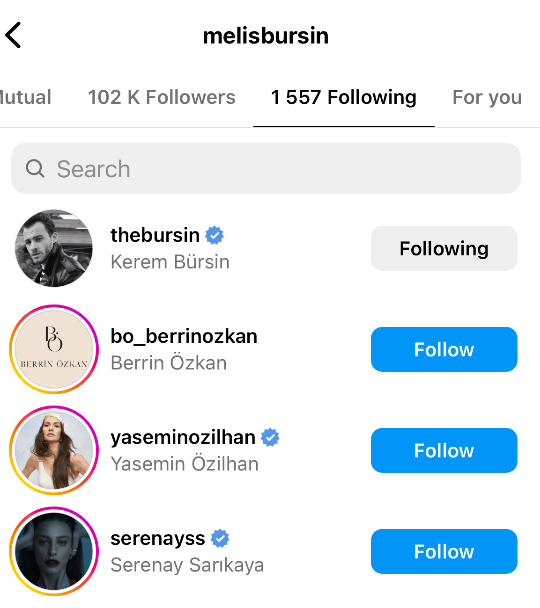Focus the Search input field
The image size is (540, 608).
[x=281, y=168]
